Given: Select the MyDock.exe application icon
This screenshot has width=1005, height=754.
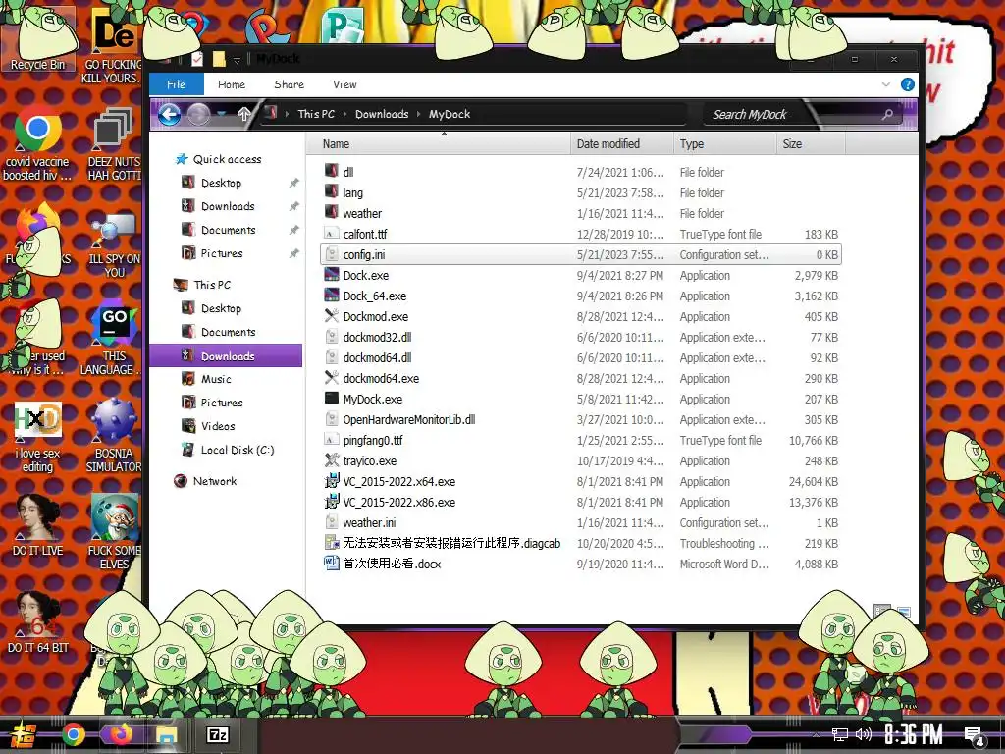Looking at the screenshot, I should pyautogui.click(x=332, y=399).
